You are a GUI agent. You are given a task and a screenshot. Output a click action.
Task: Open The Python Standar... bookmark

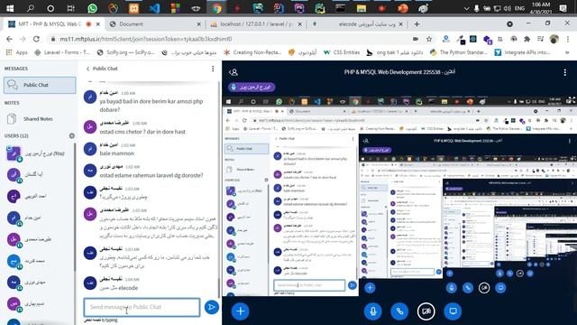point(459,52)
